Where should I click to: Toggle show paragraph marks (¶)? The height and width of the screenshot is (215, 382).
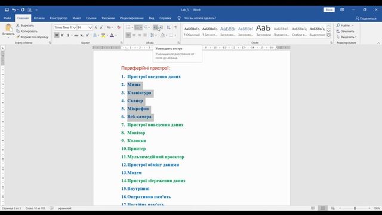175,27
